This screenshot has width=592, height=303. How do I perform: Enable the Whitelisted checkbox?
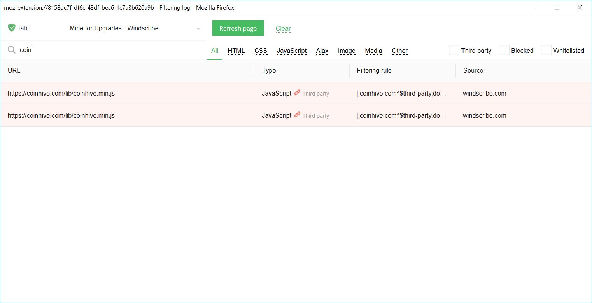pyautogui.click(x=546, y=50)
